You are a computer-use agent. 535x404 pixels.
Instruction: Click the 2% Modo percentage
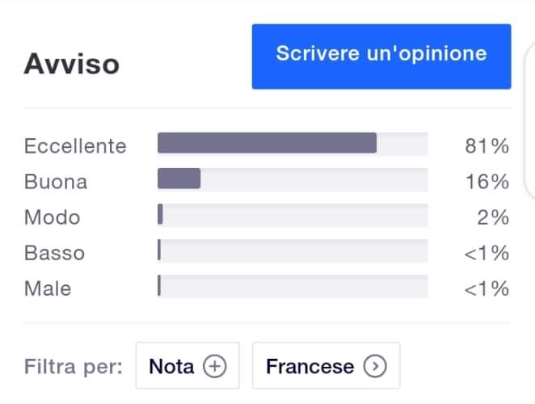493,217
